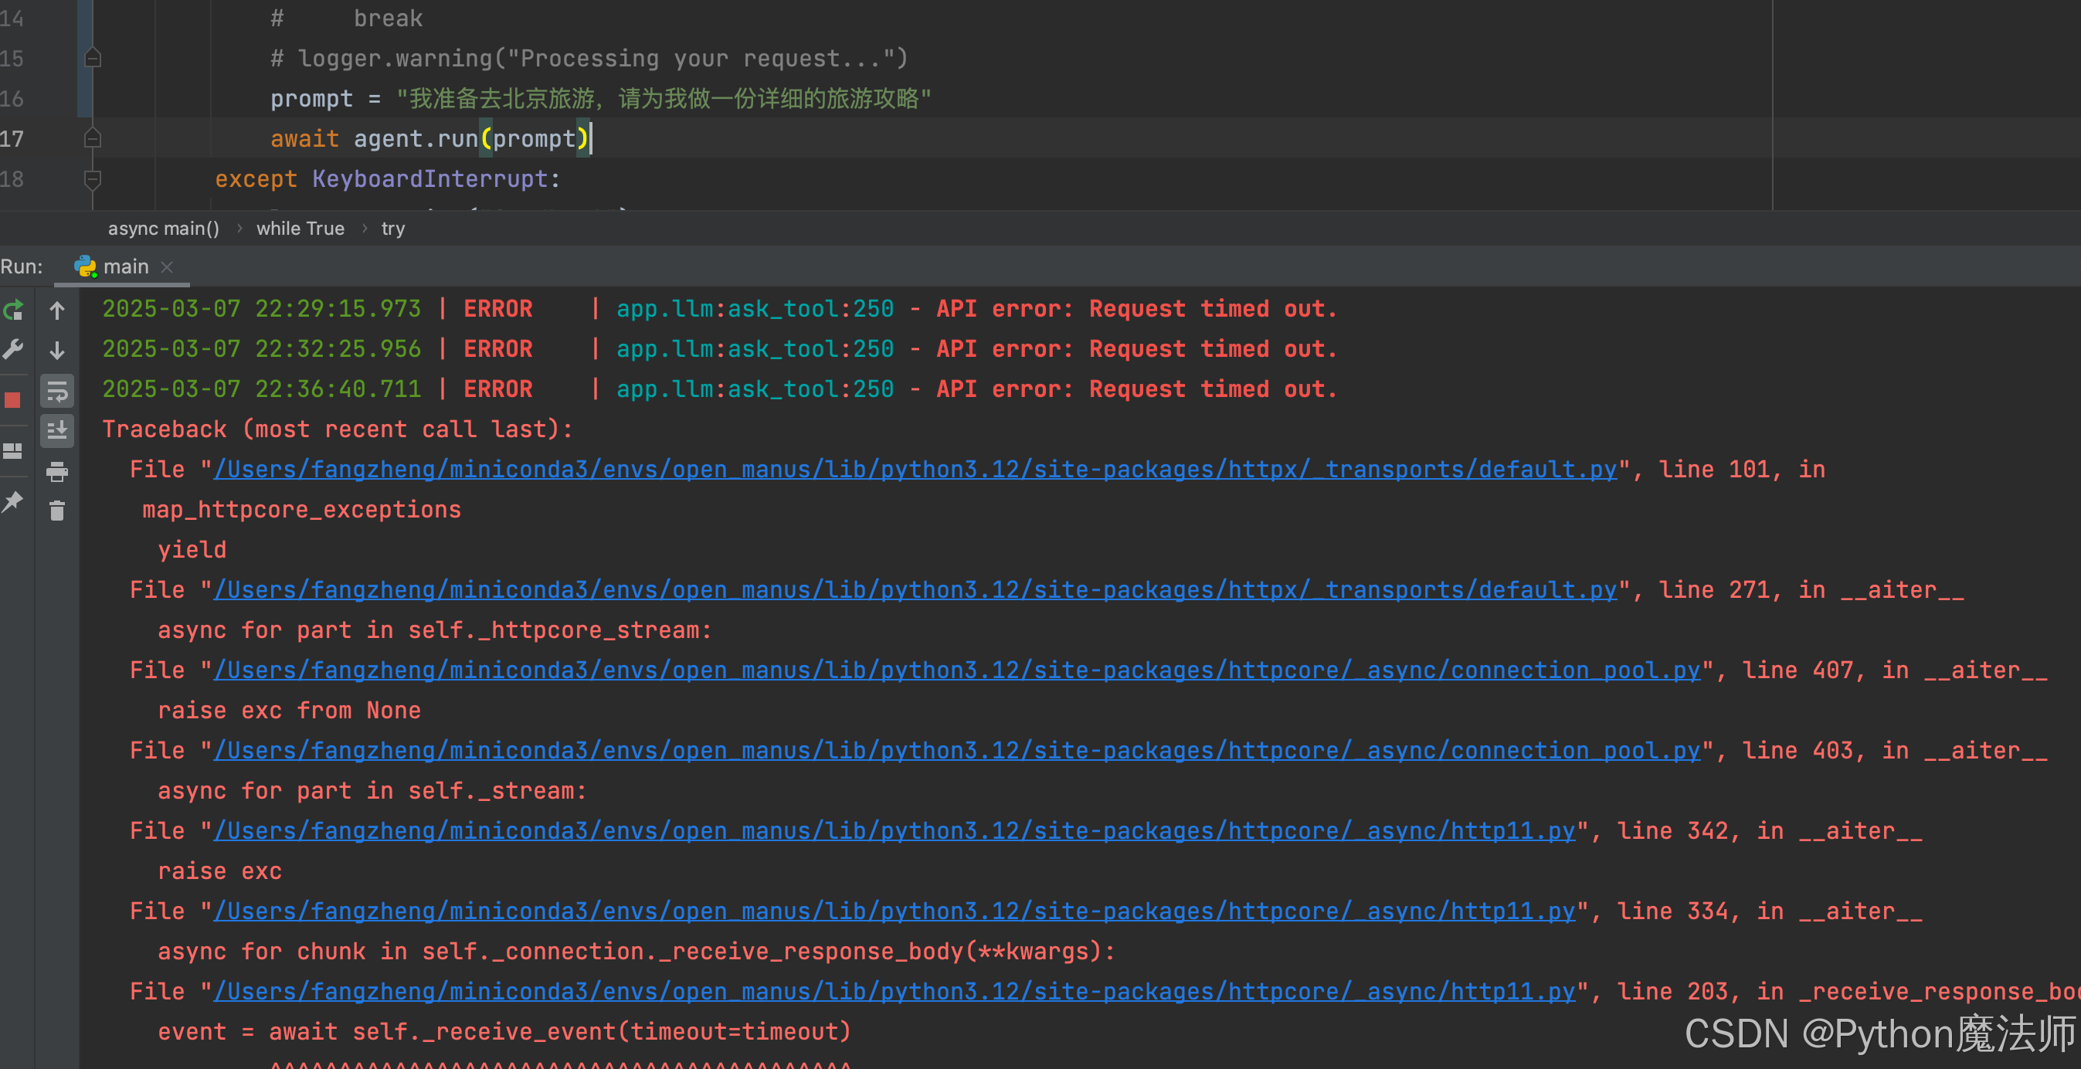This screenshot has width=2081, height=1069.
Task: Collapse the fold marker beside await agent.run
Action: pyautogui.click(x=93, y=139)
